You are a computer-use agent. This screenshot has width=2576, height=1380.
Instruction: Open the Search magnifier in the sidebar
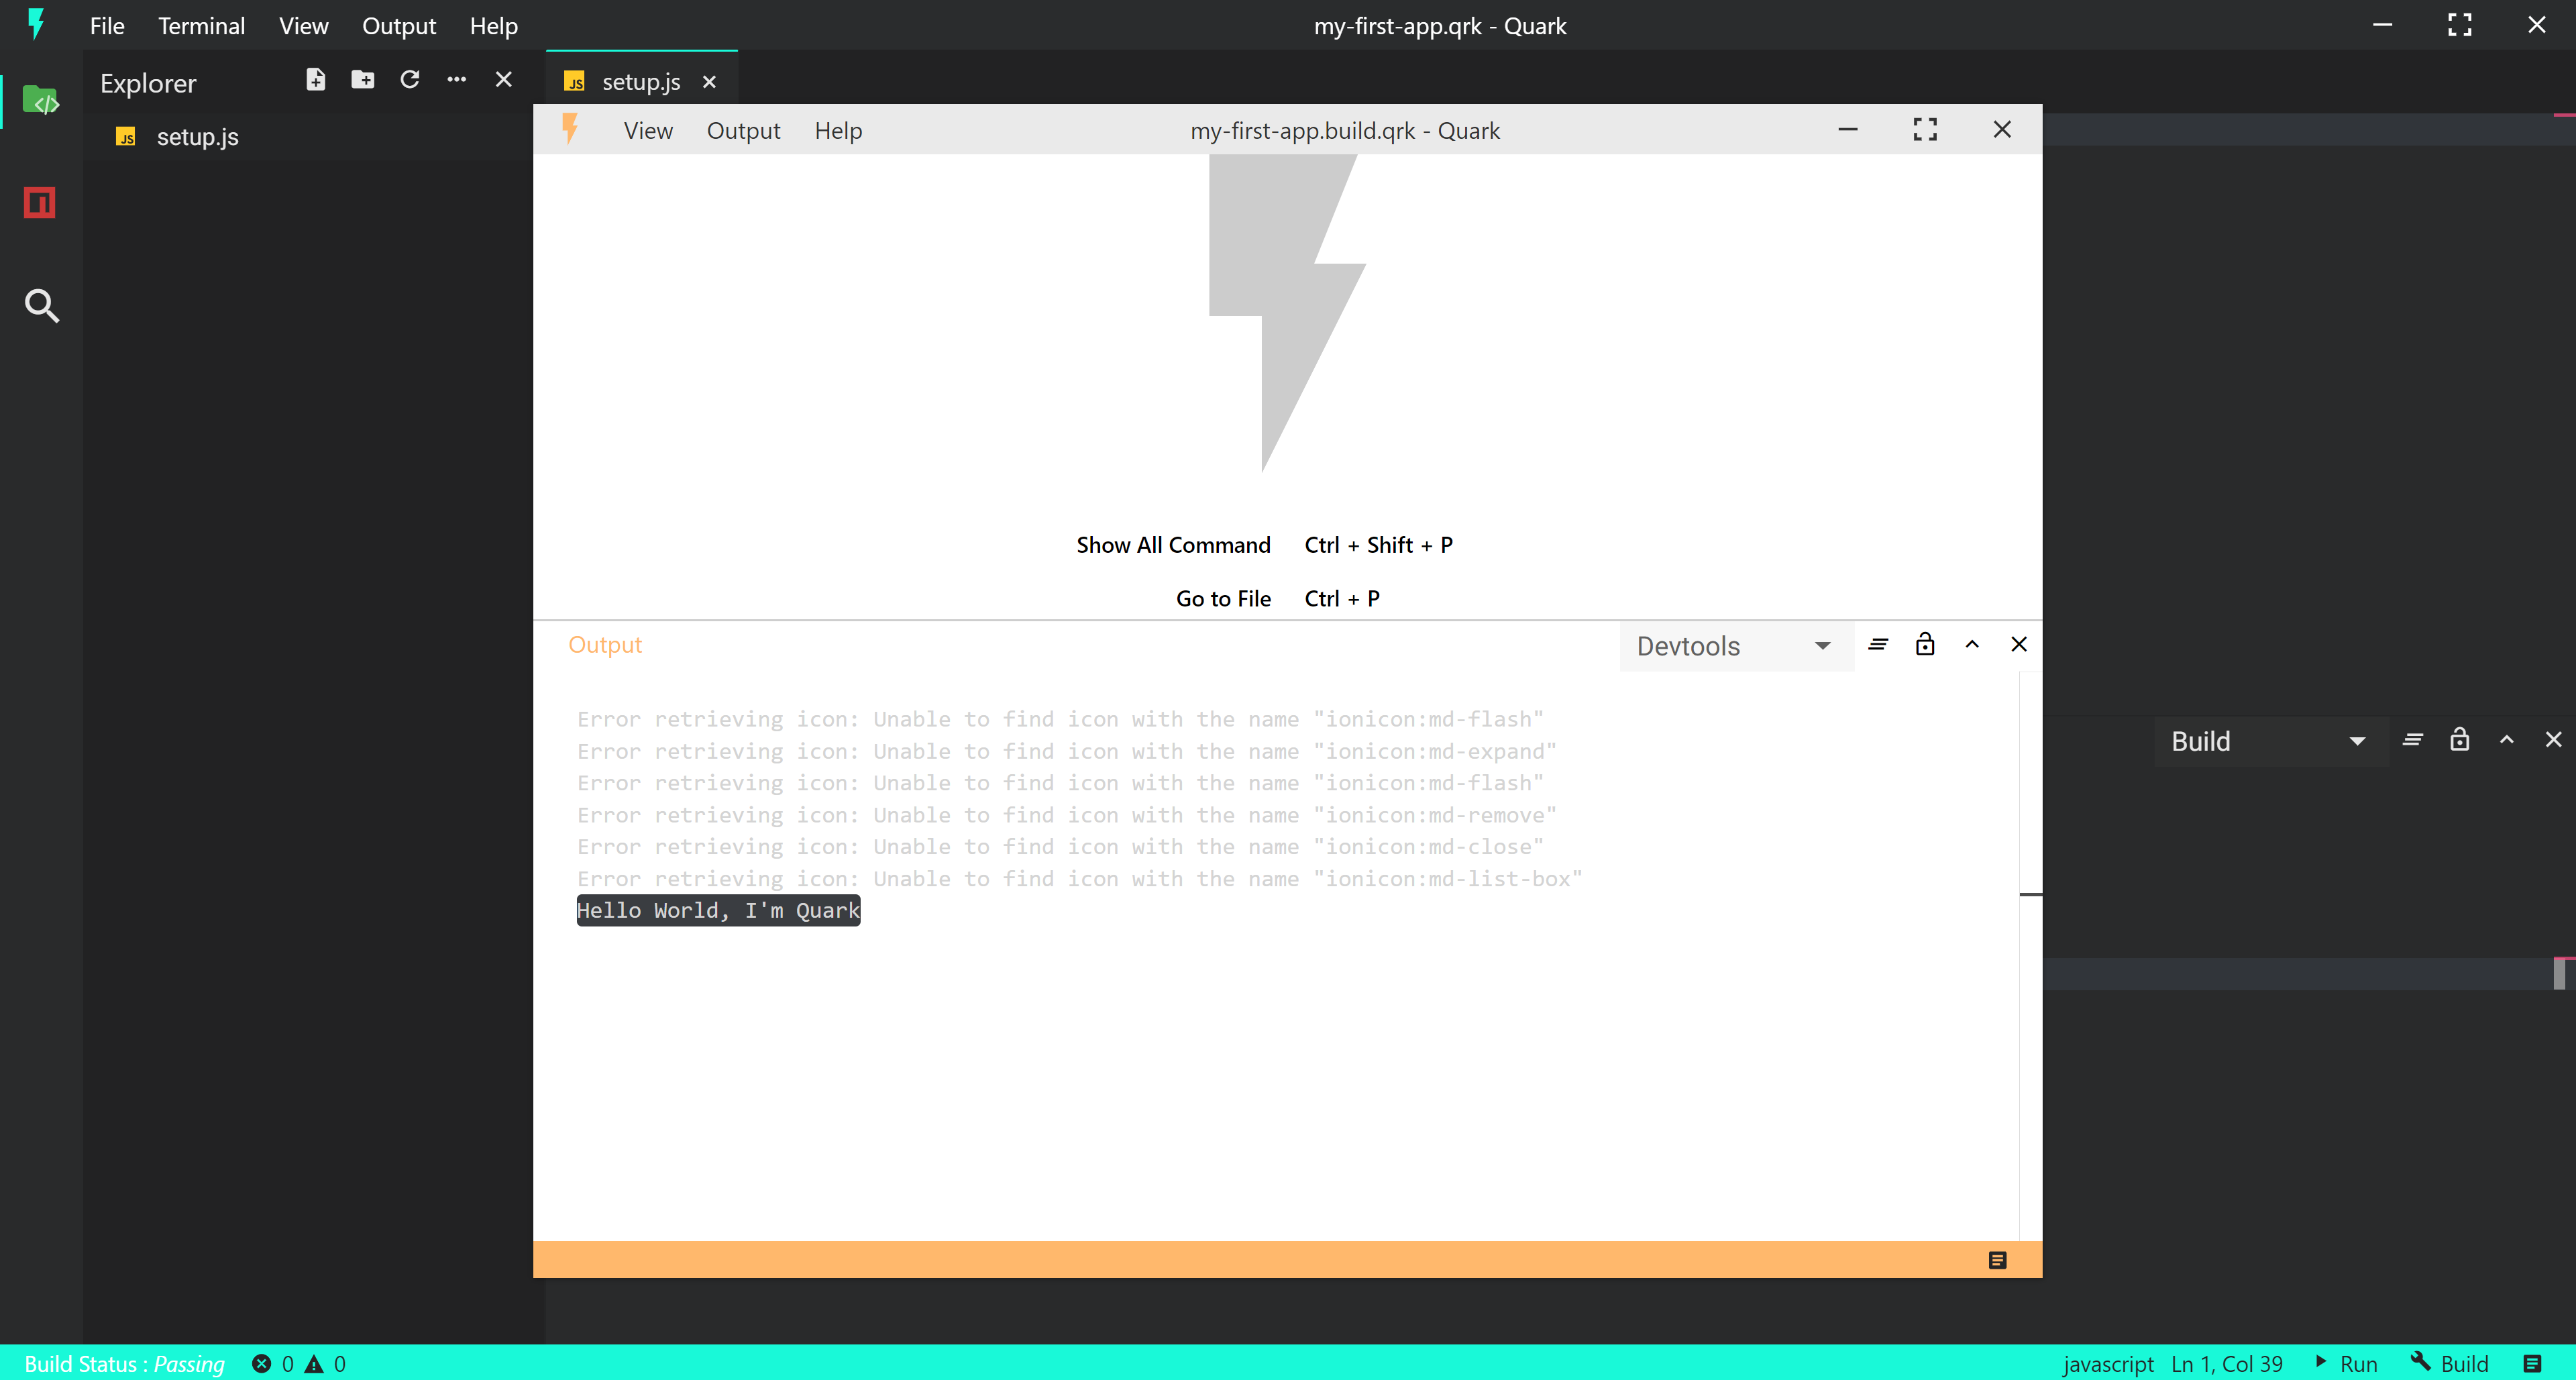tap(41, 306)
